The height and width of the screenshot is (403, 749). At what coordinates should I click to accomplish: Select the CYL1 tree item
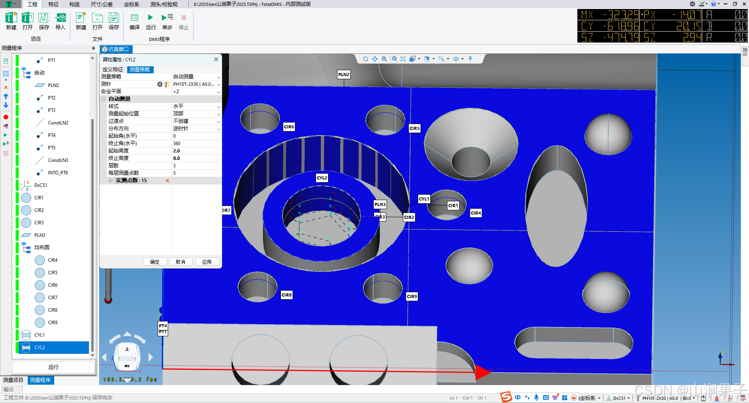[x=39, y=335]
